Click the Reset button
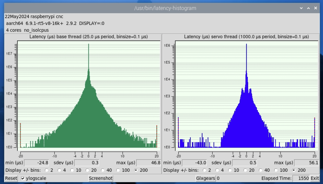323x184 pixels. [x=11, y=178]
